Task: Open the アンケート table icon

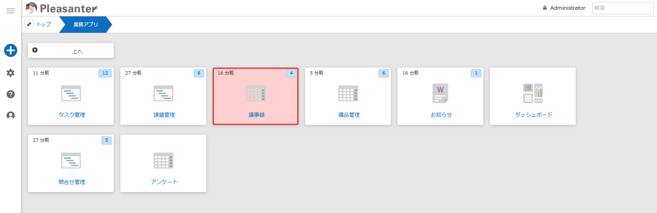Action: [163, 161]
